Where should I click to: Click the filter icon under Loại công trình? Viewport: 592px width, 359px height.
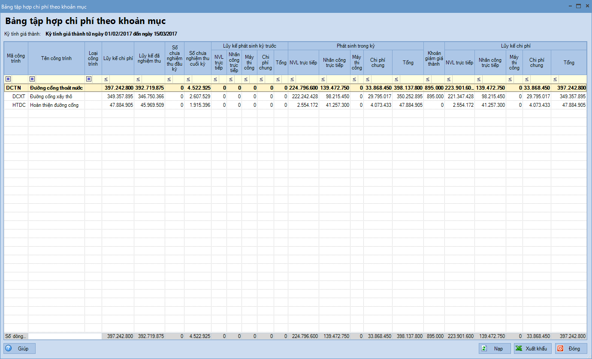(89, 79)
